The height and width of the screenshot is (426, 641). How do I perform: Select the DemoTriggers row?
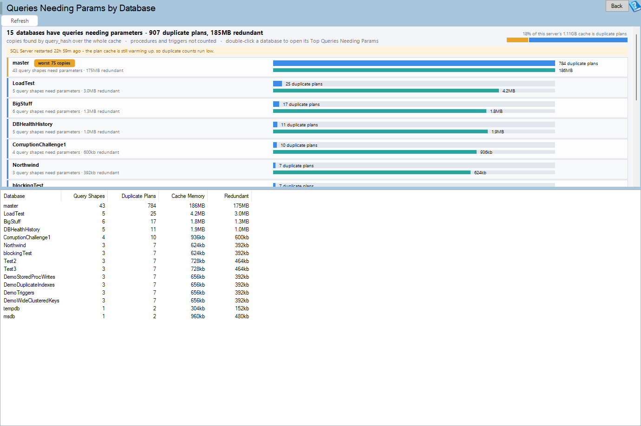(126, 293)
